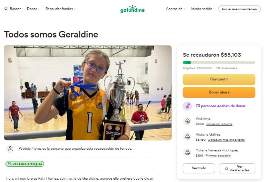
Task: Click the star icon in Ver destacadas
Action: (226, 168)
